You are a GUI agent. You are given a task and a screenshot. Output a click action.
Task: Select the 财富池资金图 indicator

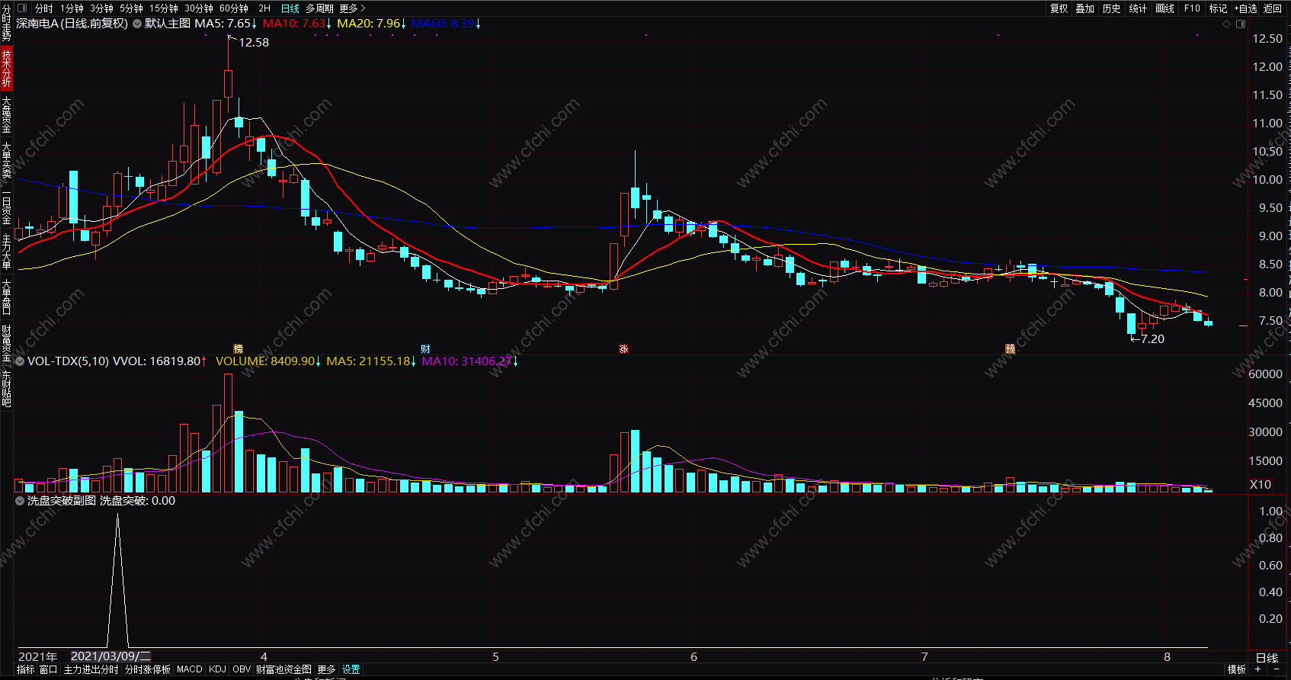(284, 669)
